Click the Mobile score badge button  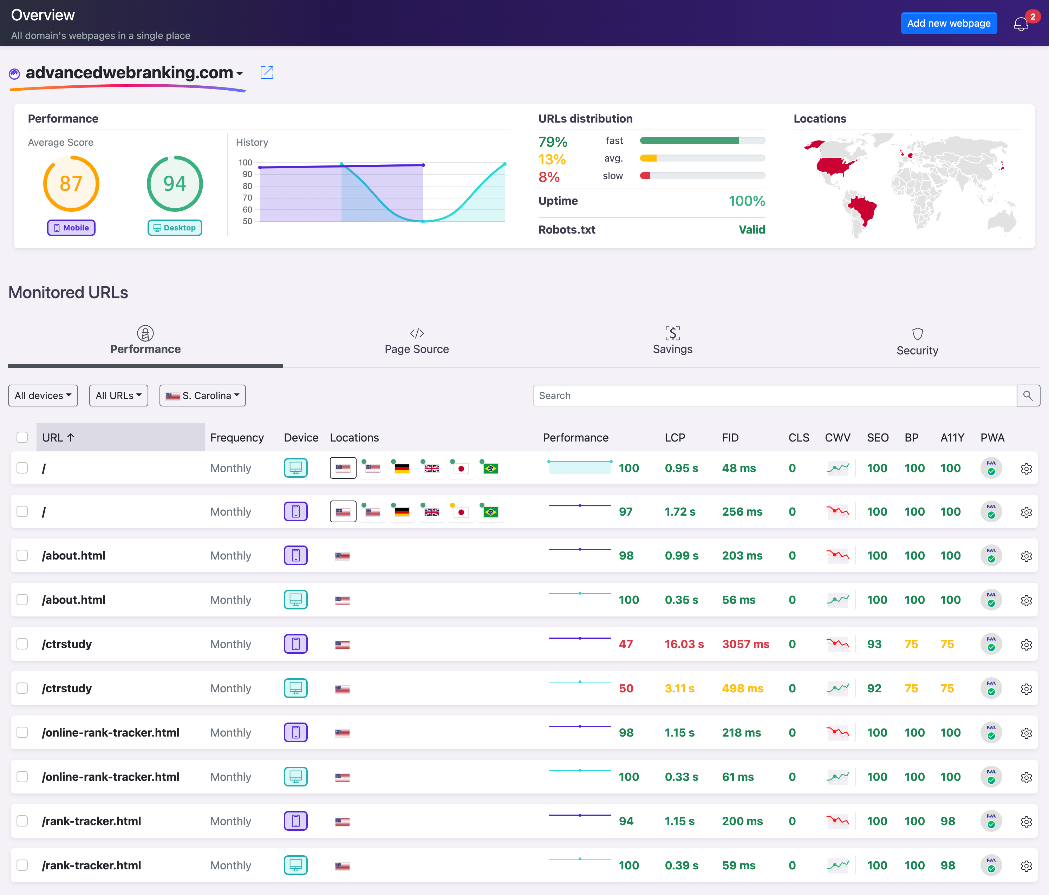coord(71,228)
